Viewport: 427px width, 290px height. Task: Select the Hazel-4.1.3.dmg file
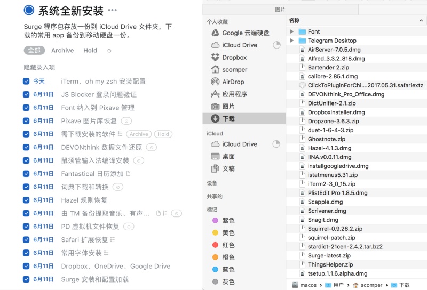[329, 148]
